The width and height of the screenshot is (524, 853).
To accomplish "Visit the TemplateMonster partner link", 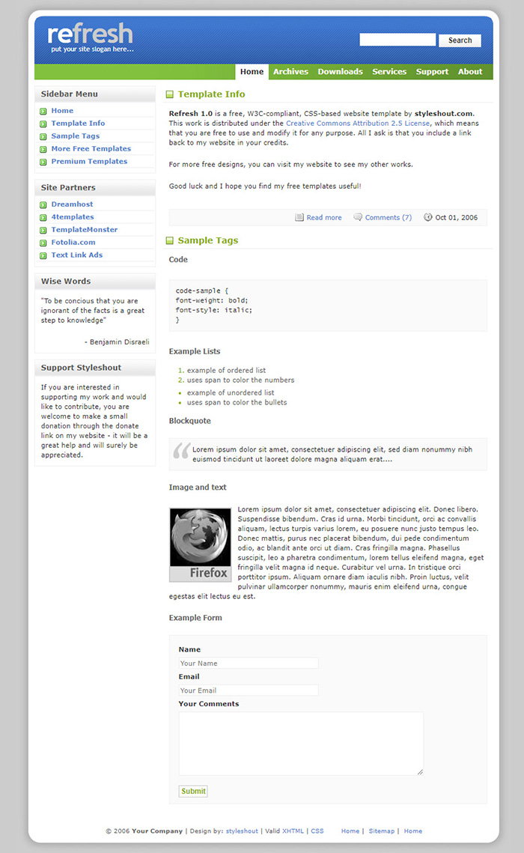I will [84, 230].
